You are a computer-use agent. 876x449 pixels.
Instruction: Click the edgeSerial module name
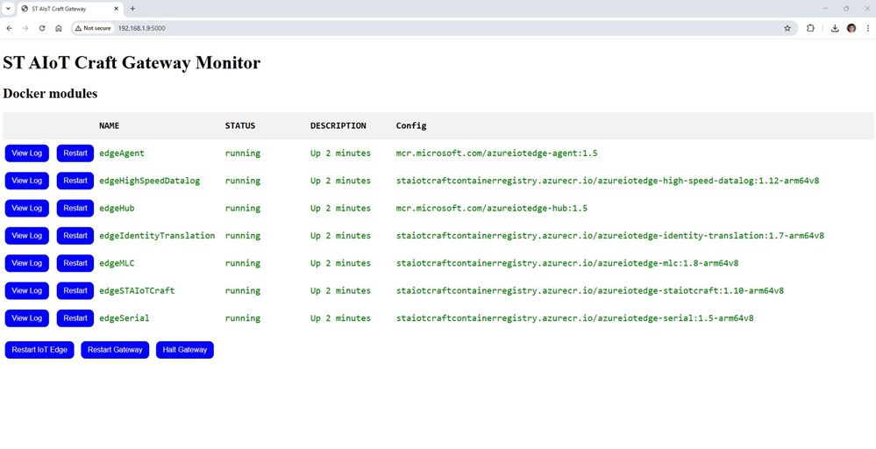[x=124, y=317]
